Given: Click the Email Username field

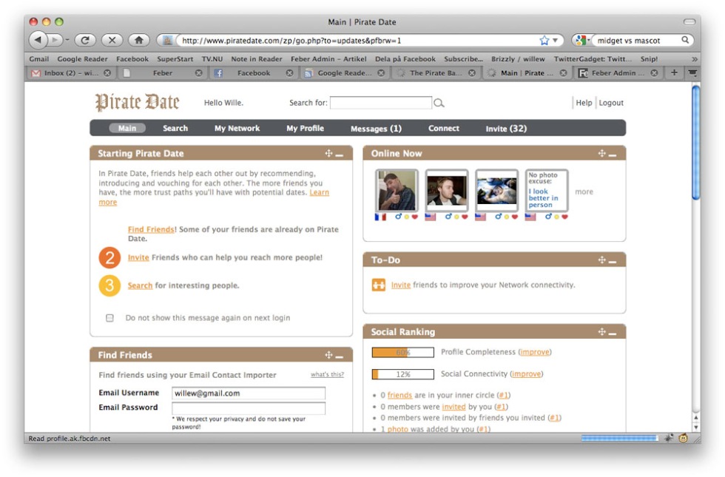Looking at the screenshot, I should tap(249, 393).
